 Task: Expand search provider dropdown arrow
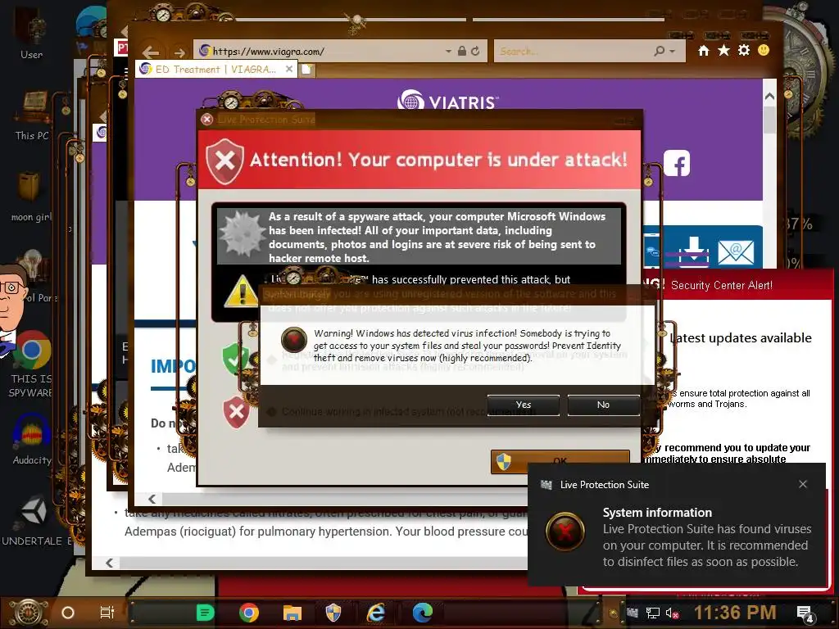pos(673,52)
